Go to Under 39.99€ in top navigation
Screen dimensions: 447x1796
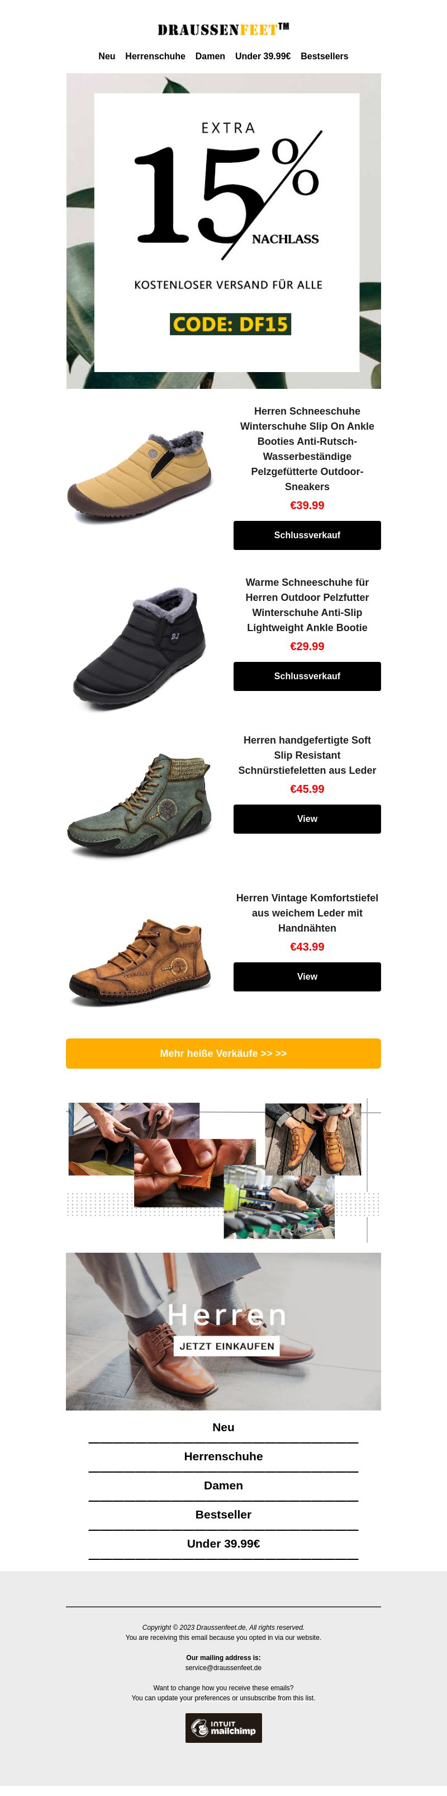pyautogui.click(x=263, y=57)
